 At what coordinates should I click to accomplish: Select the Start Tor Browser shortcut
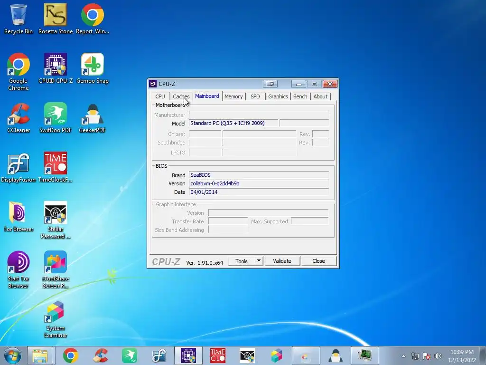click(19, 270)
